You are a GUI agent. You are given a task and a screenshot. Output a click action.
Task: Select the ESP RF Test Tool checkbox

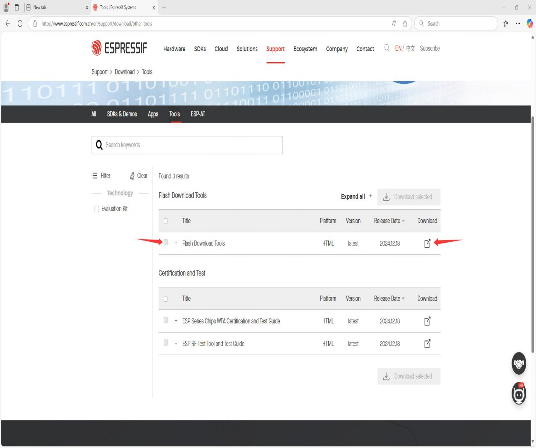point(166,343)
